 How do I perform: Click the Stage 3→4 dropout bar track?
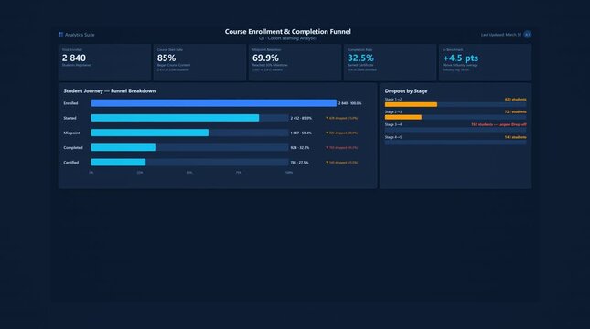456,130
